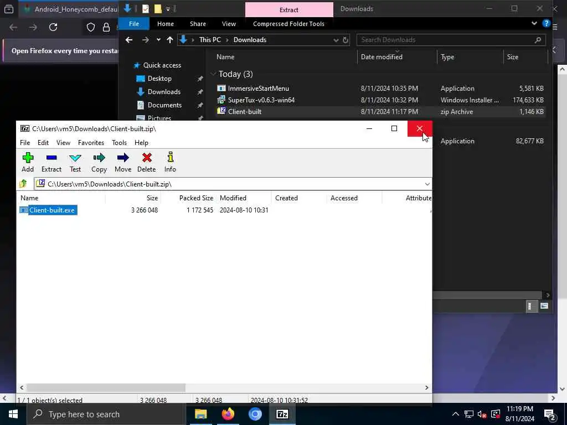The width and height of the screenshot is (567, 425).
Task: Open the Tools menu in 7-Zip
Action: point(120,143)
